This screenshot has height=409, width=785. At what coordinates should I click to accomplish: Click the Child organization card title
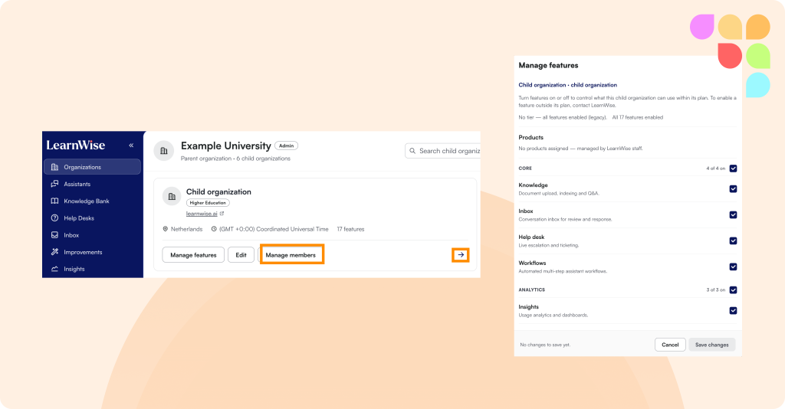[x=218, y=191]
